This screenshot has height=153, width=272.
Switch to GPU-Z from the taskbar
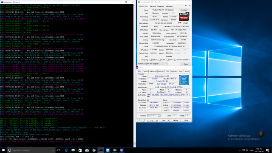pos(115,150)
